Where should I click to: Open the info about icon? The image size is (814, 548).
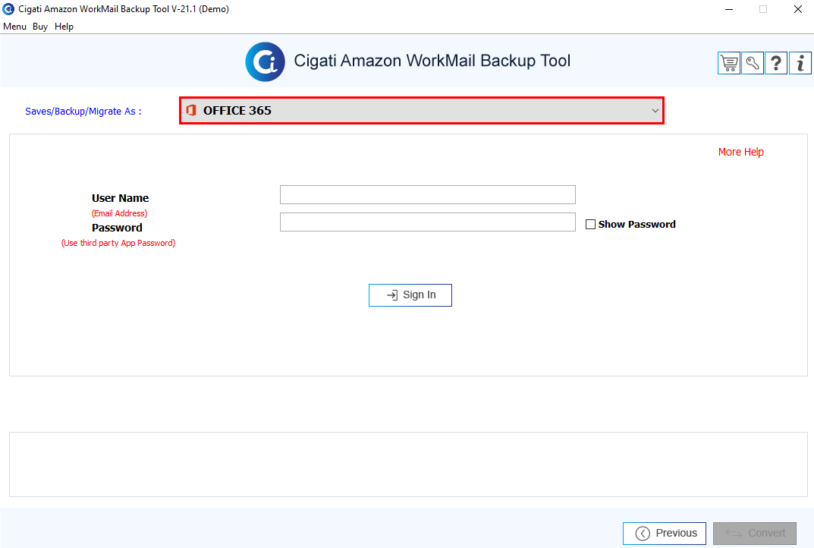(x=800, y=63)
